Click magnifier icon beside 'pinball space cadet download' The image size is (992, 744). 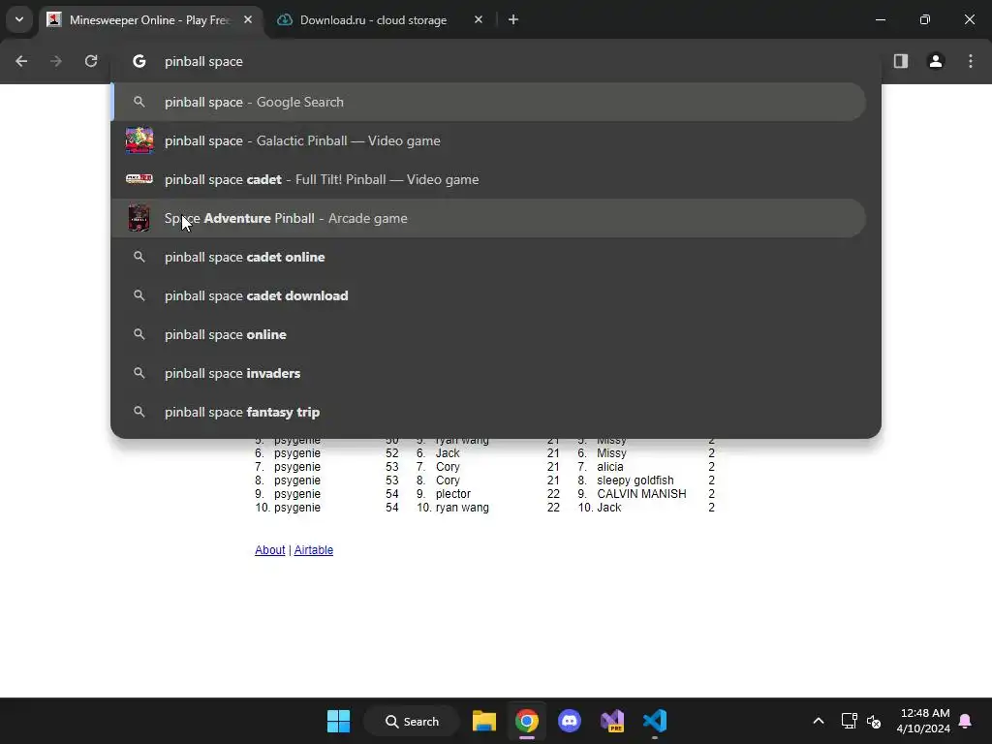pyautogui.click(x=139, y=295)
